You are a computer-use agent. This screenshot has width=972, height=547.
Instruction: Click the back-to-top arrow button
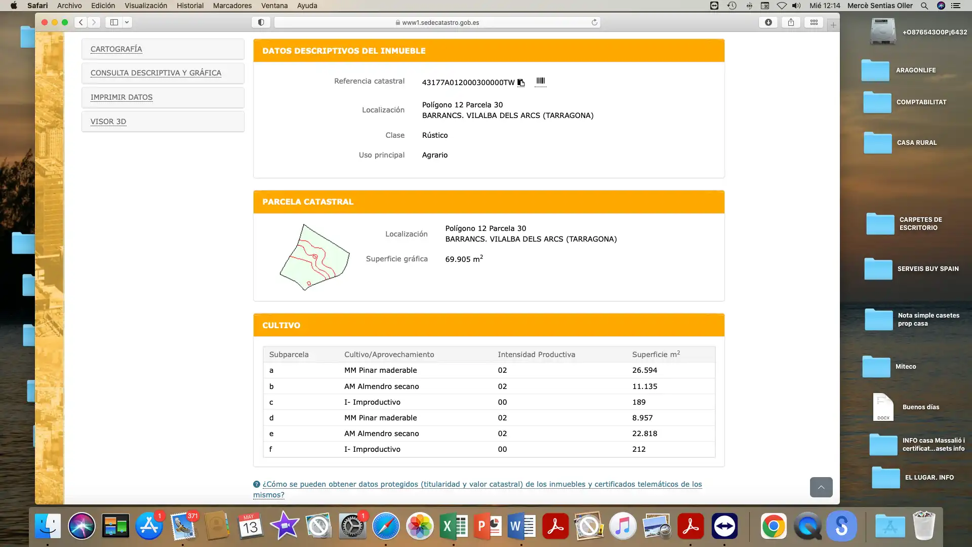click(821, 487)
